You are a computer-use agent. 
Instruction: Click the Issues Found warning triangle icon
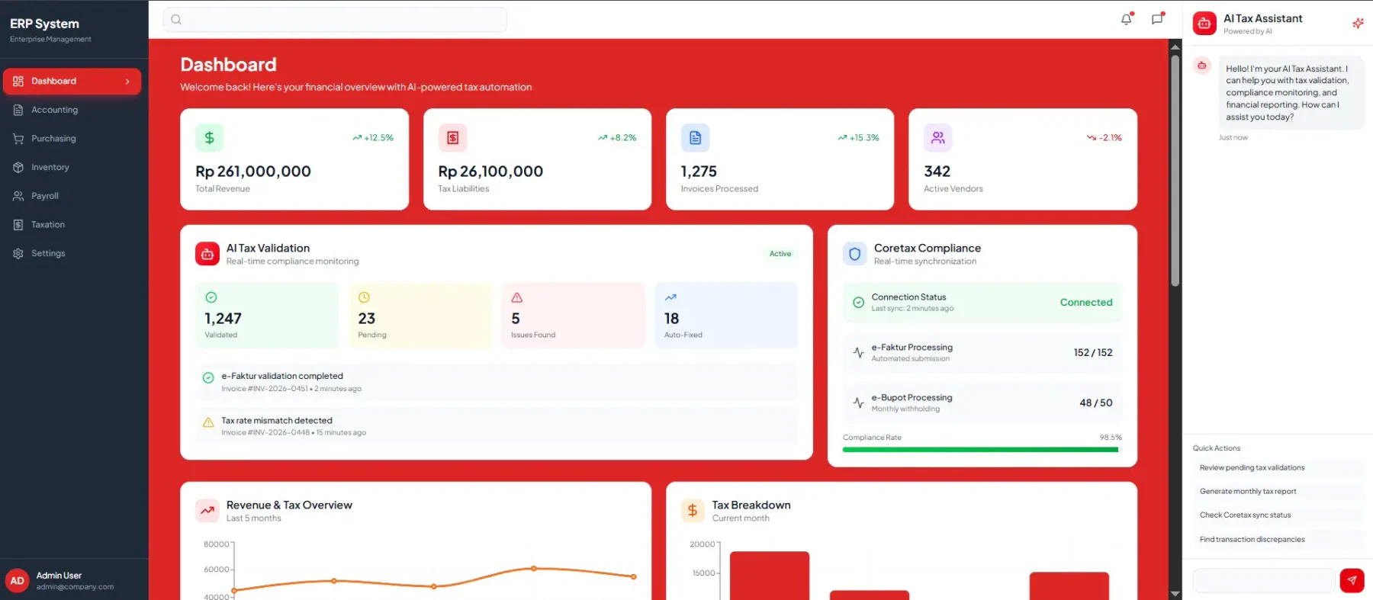pos(517,297)
